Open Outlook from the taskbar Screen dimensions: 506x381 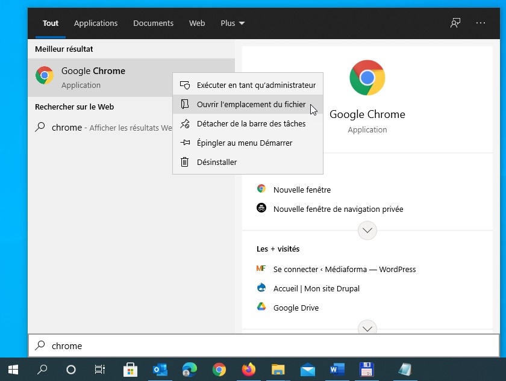[x=160, y=370]
